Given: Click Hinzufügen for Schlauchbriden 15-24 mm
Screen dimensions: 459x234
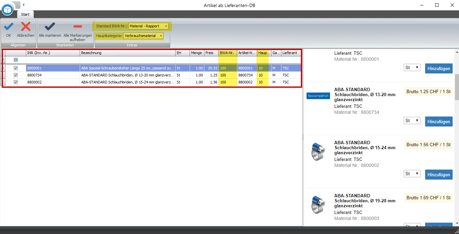Looking at the screenshot, I should (x=439, y=175).
